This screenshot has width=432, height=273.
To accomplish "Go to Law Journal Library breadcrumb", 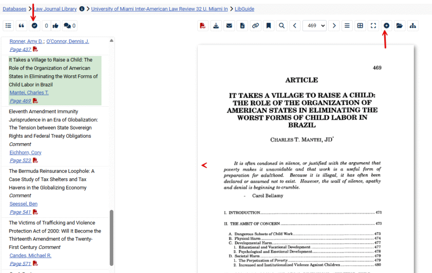I will pyautogui.click(x=56, y=9).
